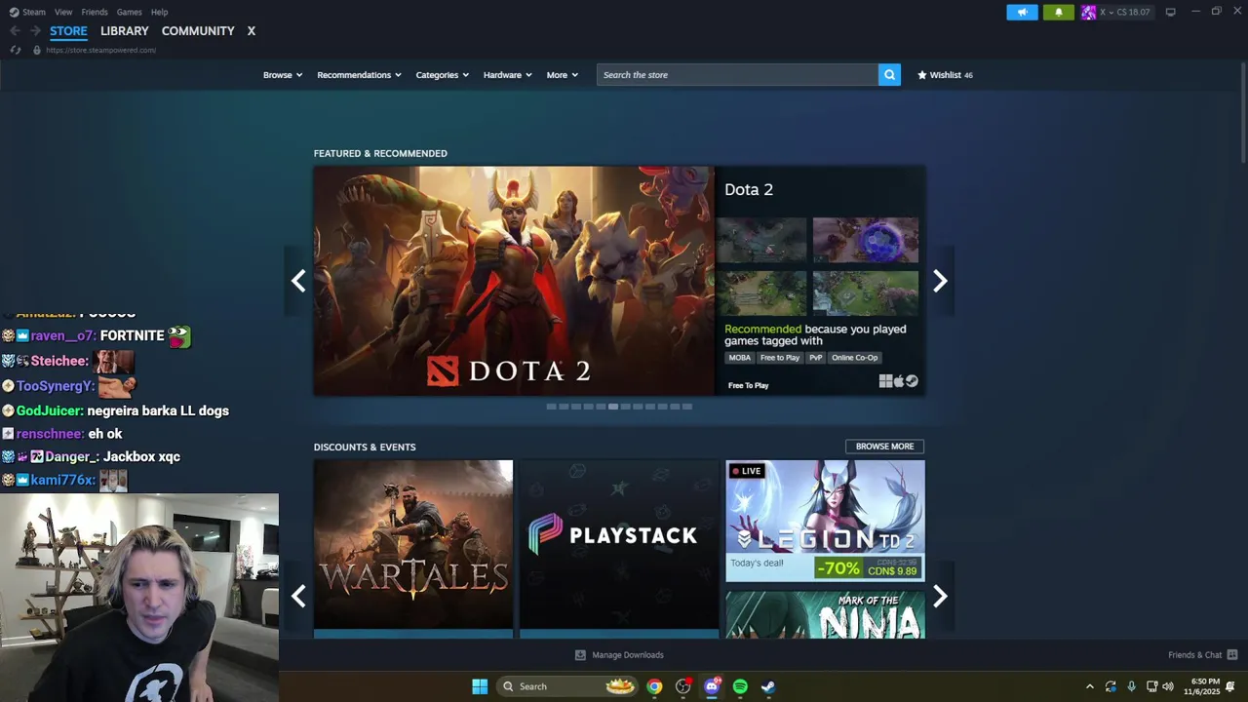Open the Friends & Chat panel
The height and width of the screenshot is (702, 1248).
pyautogui.click(x=1202, y=655)
